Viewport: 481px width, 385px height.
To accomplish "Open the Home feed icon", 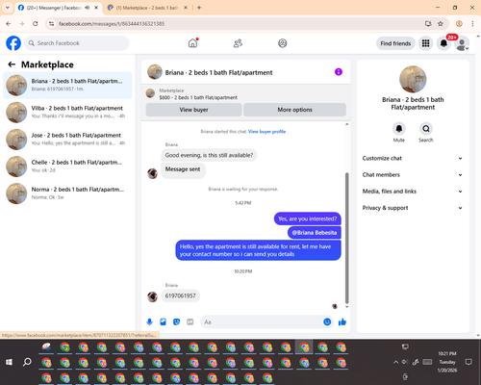I will 192,43.
